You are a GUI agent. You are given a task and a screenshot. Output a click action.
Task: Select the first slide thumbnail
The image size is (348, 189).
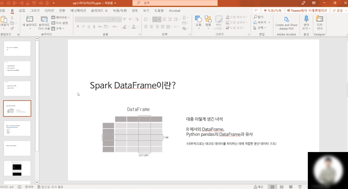point(17,49)
